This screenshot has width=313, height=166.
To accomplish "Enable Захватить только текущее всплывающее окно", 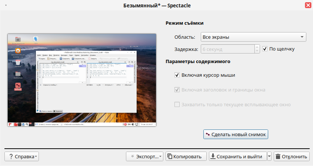I will pos(177,104).
